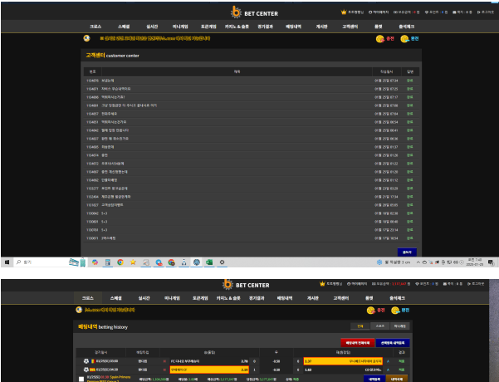Click the snowflake weather icon in system tray
Image resolution: width=499 pixels, height=382 pixels.
379,262
